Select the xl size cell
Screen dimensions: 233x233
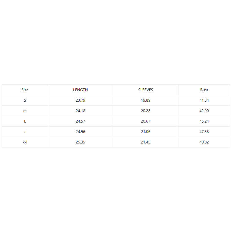tap(25, 132)
